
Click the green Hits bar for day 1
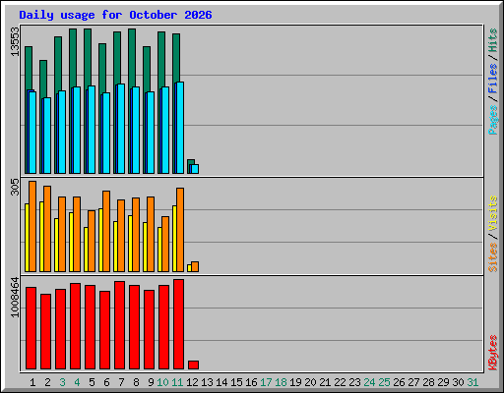29,68
